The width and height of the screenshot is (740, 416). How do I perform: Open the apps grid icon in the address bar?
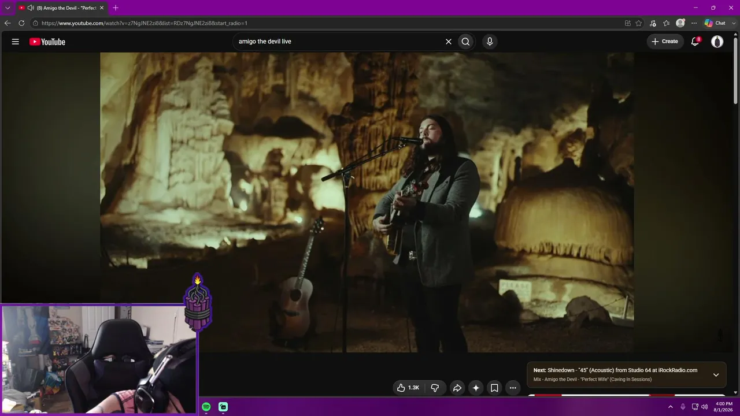(x=628, y=23)
